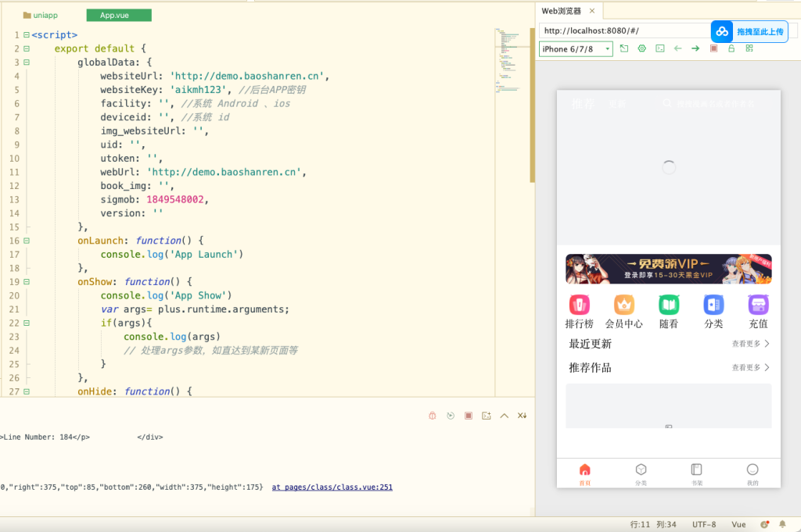Open the browser devtools console icon

coord(660,48)
